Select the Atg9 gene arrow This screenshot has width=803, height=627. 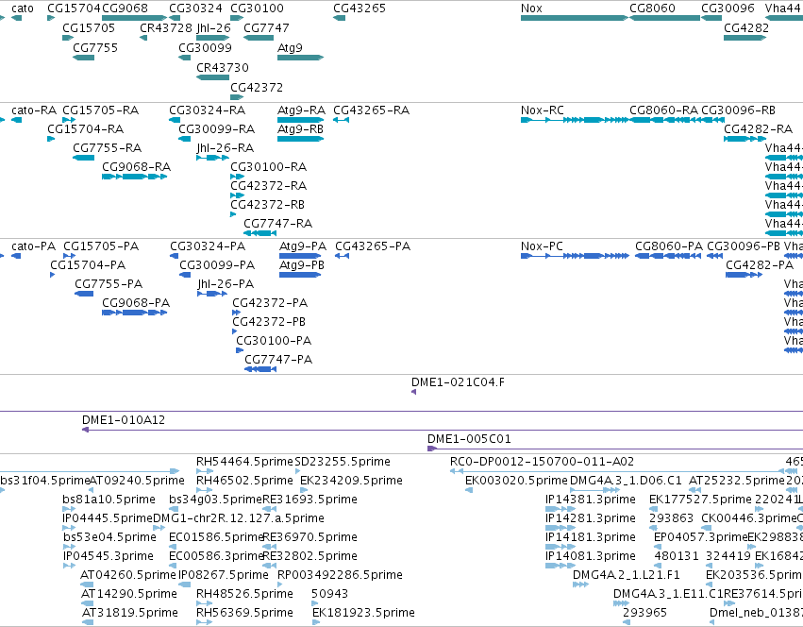point(301,58)
